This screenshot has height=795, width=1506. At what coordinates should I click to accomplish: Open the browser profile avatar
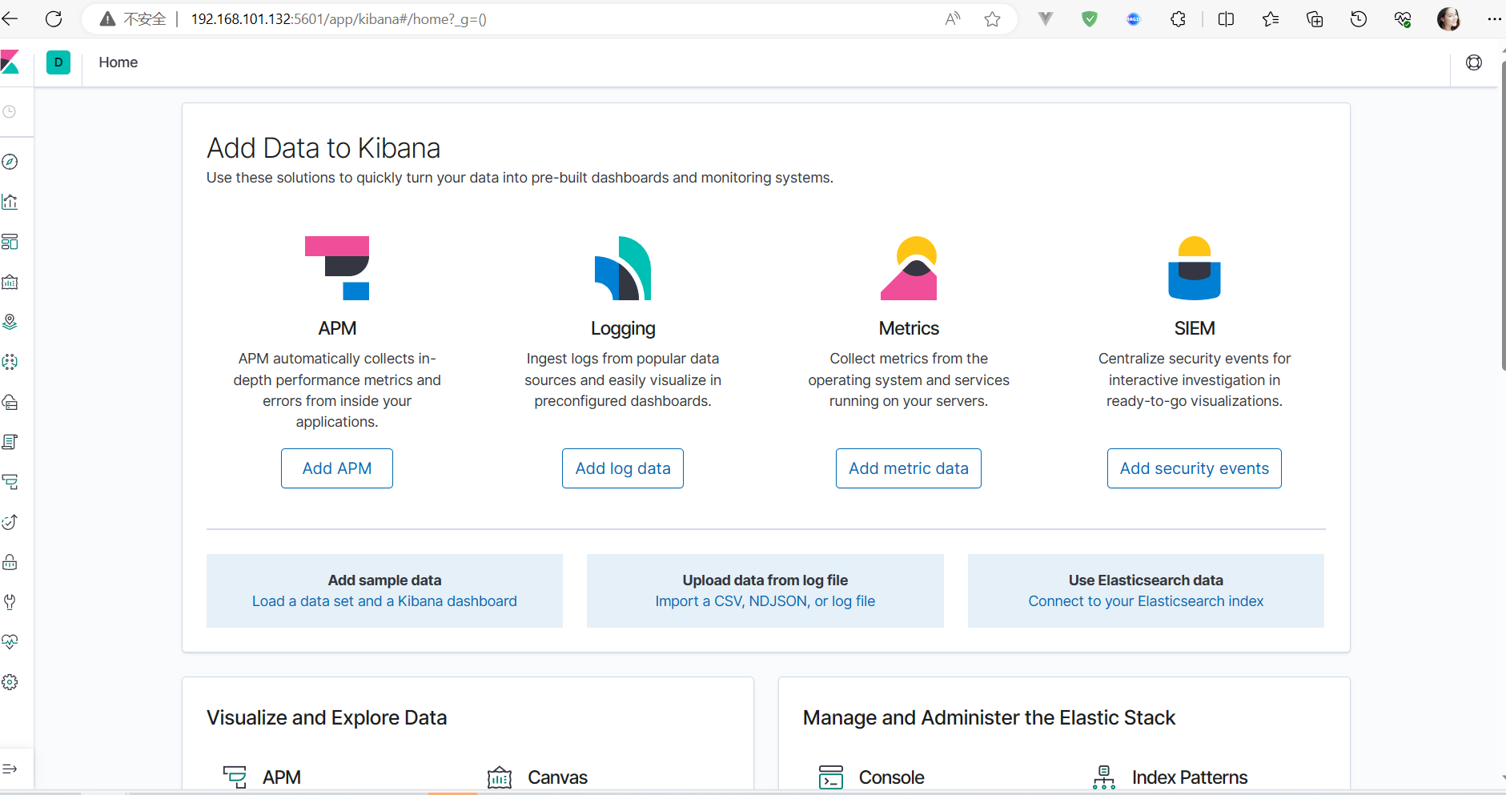(x=1448, y=19)
